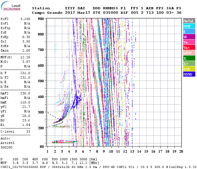Click the yF2 value 22.7
Image resolution: width=197 pixels, height=169 pixels.
26,107
